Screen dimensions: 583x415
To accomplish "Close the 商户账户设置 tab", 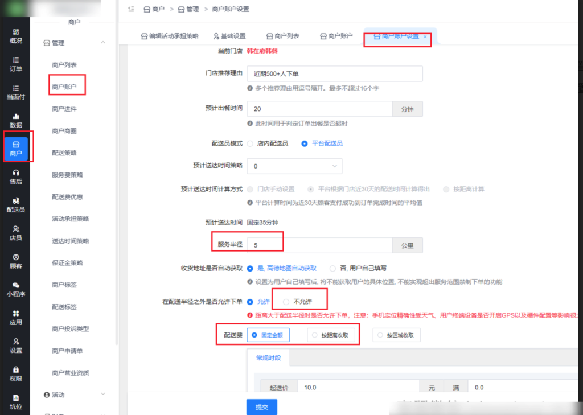I will pyautogui.click(x=425, y=36).
